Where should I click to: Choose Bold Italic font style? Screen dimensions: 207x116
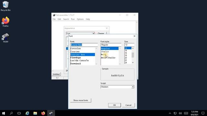pos(110,58)
